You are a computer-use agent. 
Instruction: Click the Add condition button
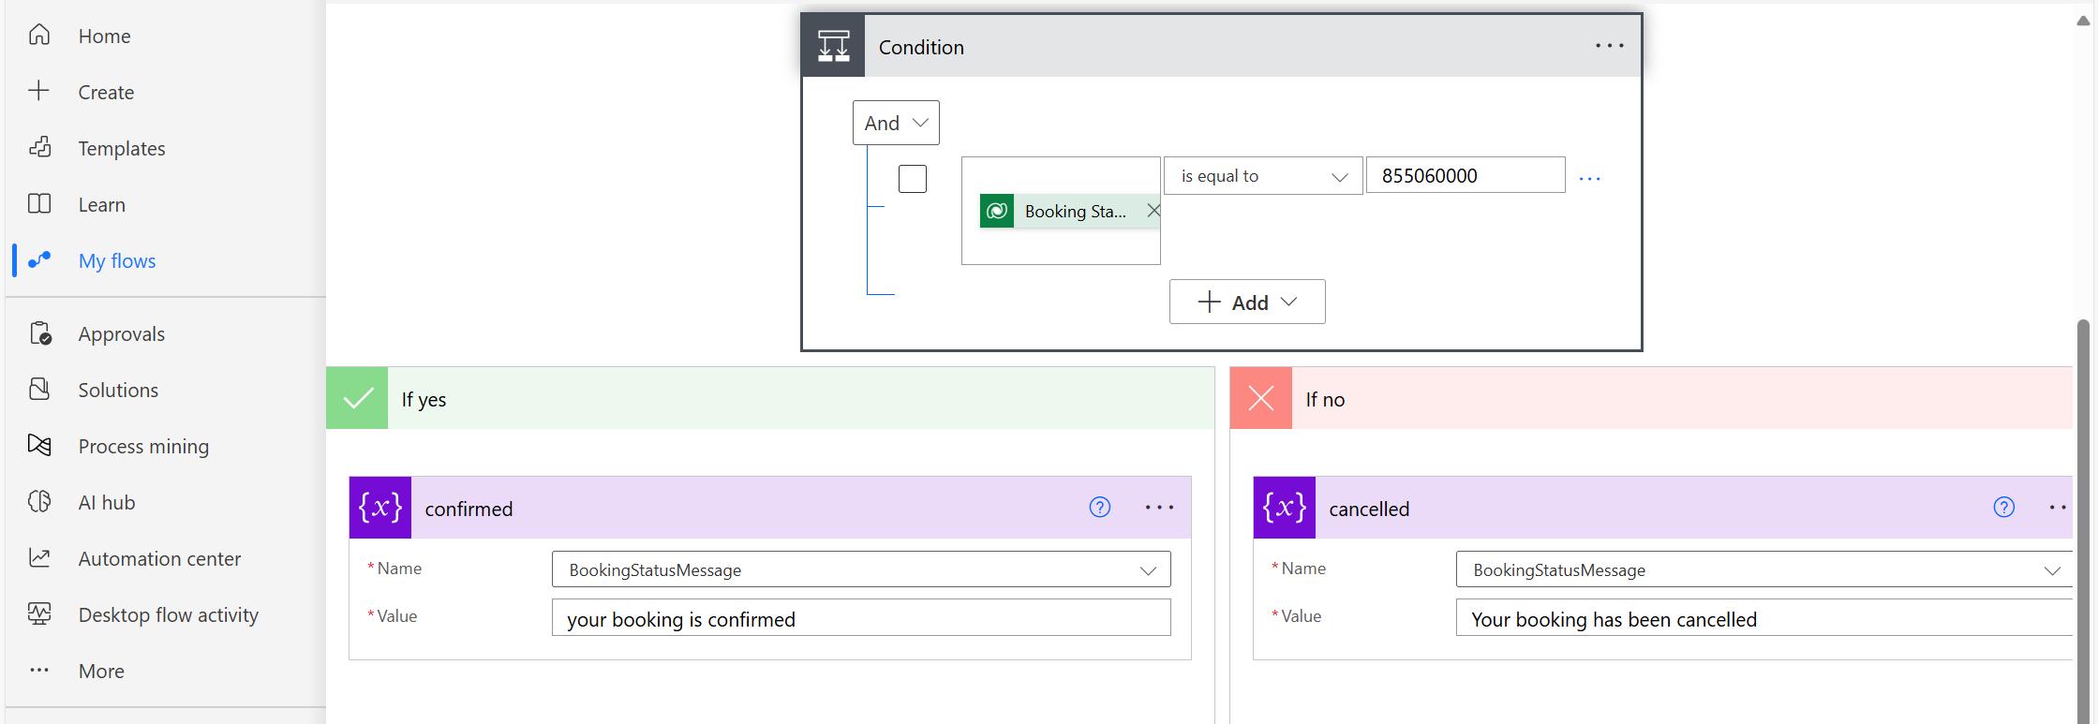(x=1246, y=302)
